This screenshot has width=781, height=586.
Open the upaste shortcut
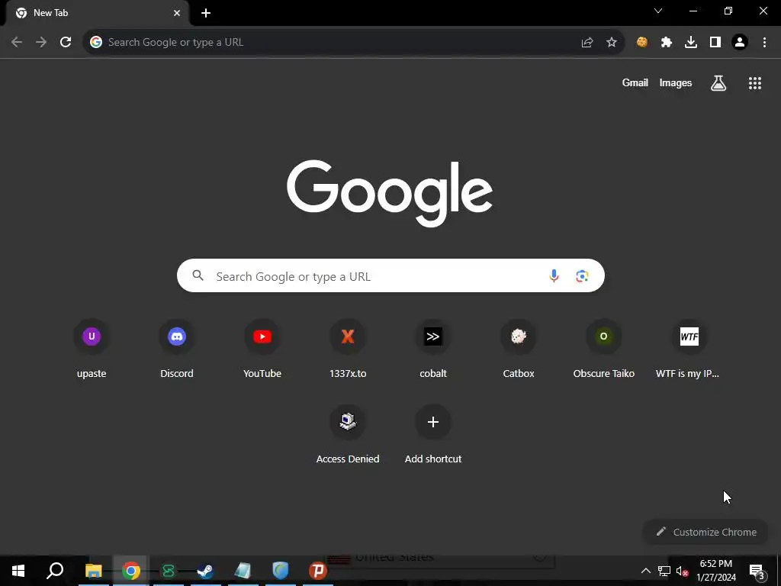click(x=92, y=349)
